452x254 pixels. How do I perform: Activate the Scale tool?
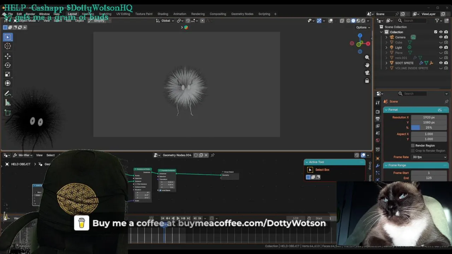click(x=8, y=74)
